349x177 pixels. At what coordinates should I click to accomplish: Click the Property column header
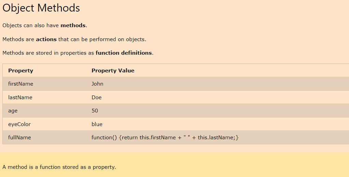click(x=20, y=71)
